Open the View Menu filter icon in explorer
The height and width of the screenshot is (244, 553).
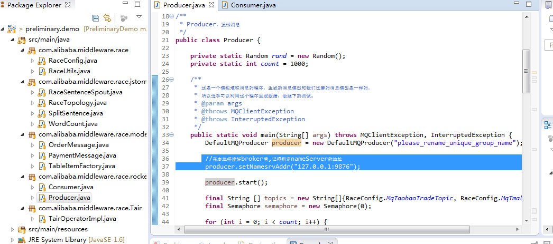coord(124,18)
